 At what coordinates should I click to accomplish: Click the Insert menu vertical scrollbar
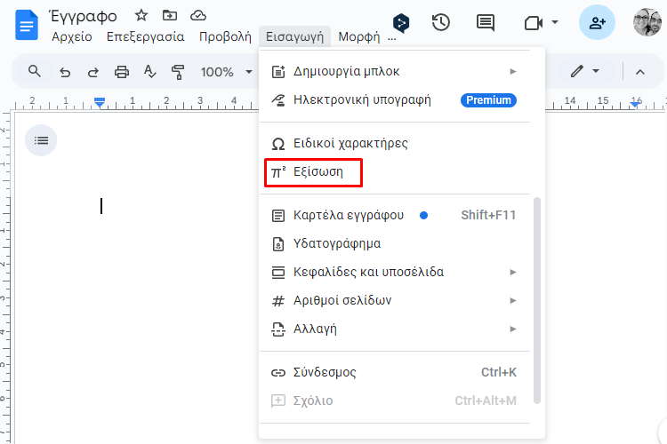click(x=537, y=300)
